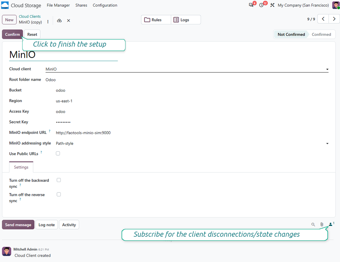Open the messages conversation icon
Screen dimensions: 340x262
[251, 5]
